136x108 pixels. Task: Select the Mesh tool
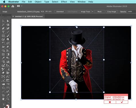(x=3, y=54)
